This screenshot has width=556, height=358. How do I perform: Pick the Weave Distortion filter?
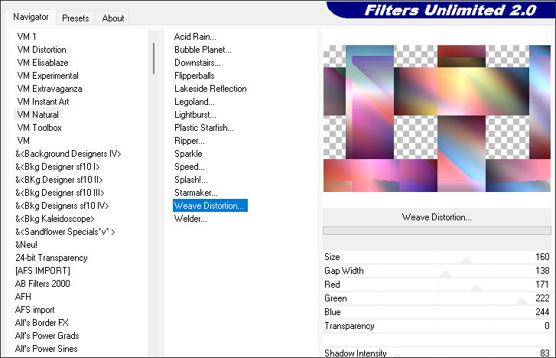click(x=210, y=206)
